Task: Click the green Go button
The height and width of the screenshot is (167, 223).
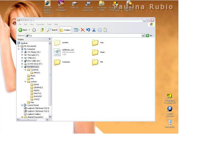Action: pos(149,35)
